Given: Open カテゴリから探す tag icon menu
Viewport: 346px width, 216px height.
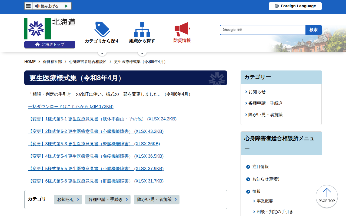Looking at the screenshot, I should click(x=102, y=33).
